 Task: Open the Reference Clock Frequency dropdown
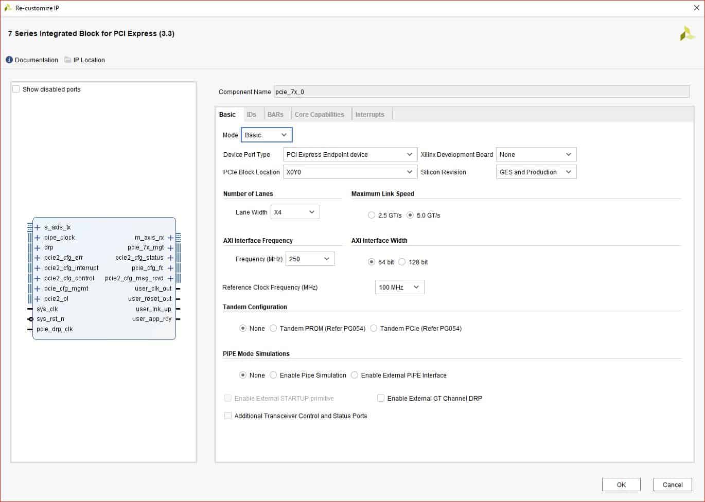coord(399,288)
